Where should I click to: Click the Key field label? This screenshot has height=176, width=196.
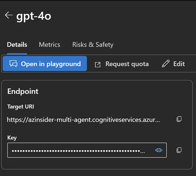(12, 138)
